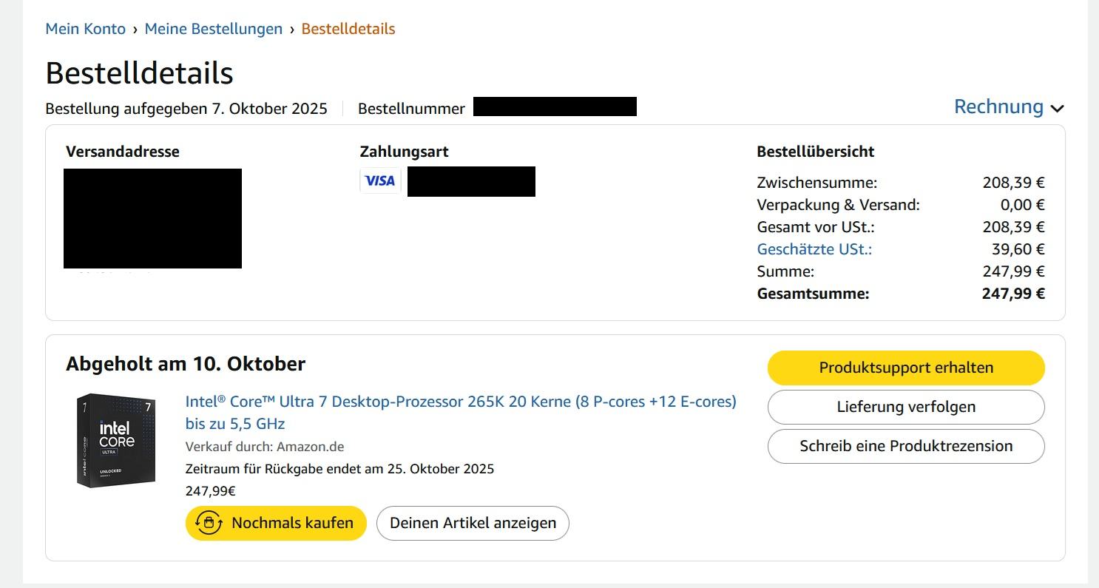This screenshot has width=1099, height=588.
Task: Click the Abgeholt am 10. Oktober heading
Action: pos(186,364)
